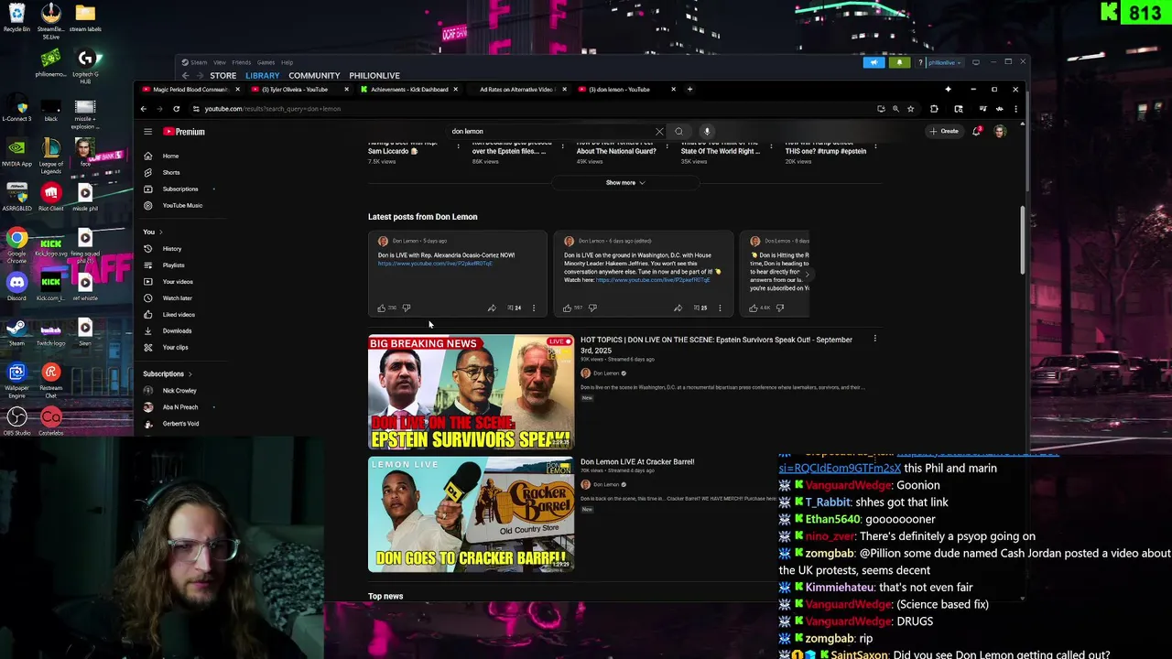Like the Alexandria Ocasio-Cortez post

[x=382, y=308]
